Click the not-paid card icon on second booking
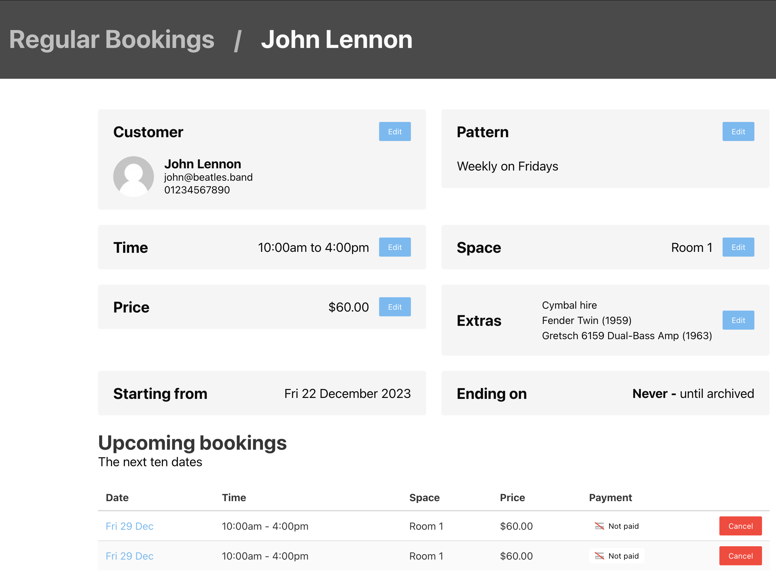The image size is (776, 578). 599,556
